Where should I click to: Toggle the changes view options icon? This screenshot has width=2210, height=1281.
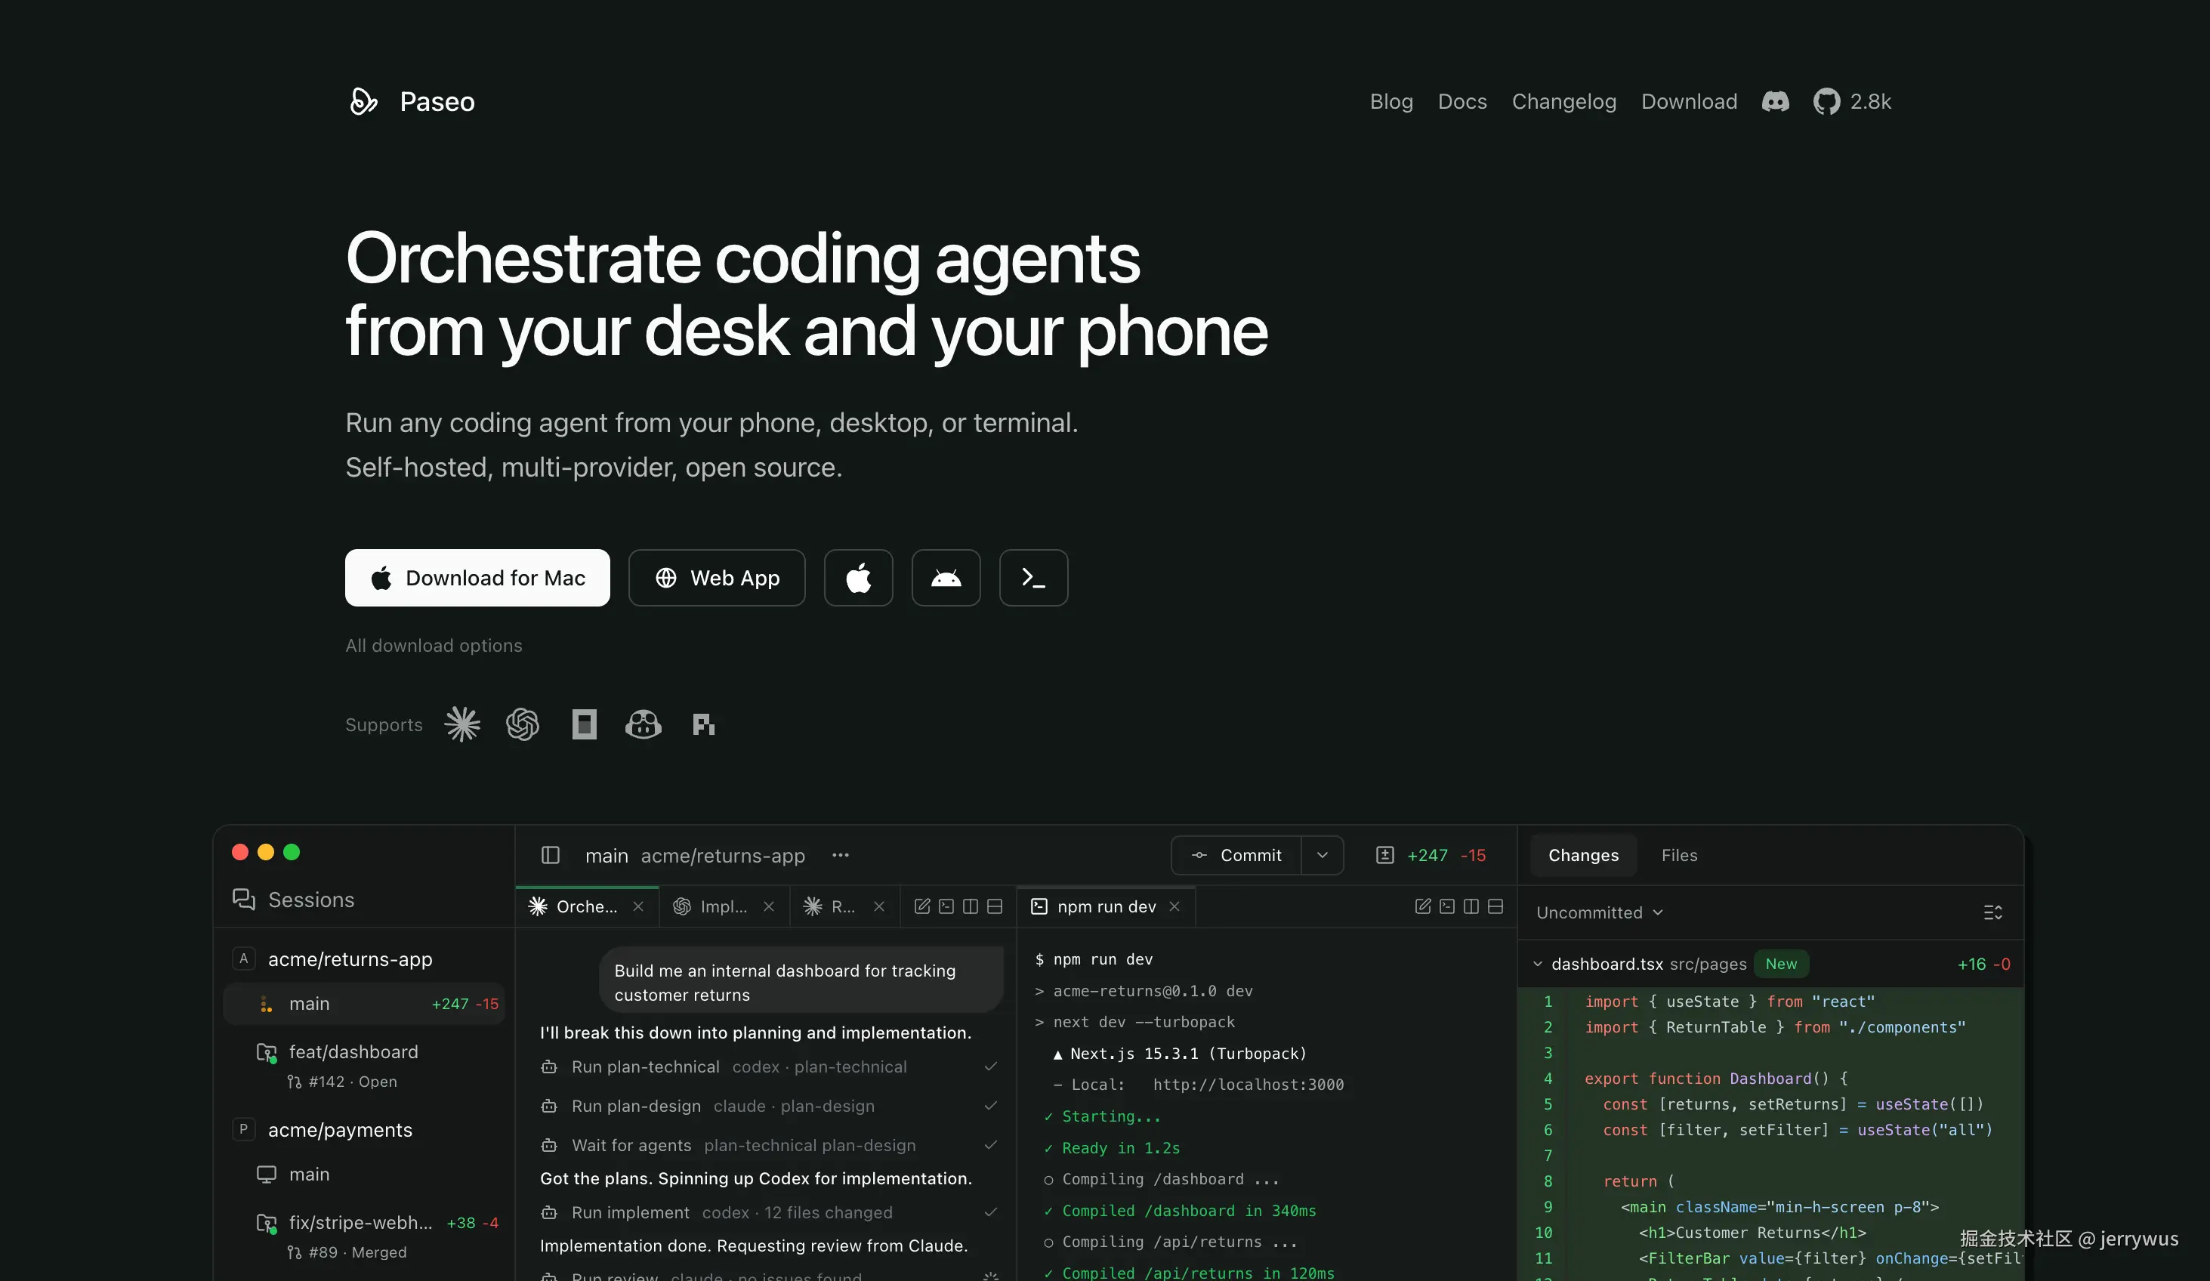(1992, 912)
